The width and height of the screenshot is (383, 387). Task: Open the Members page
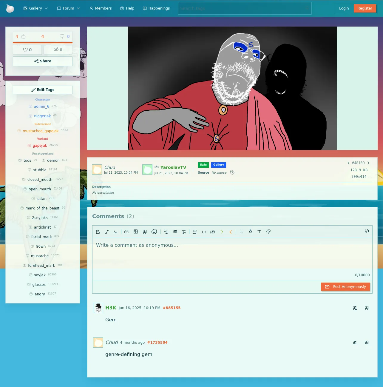click(101, 8)
